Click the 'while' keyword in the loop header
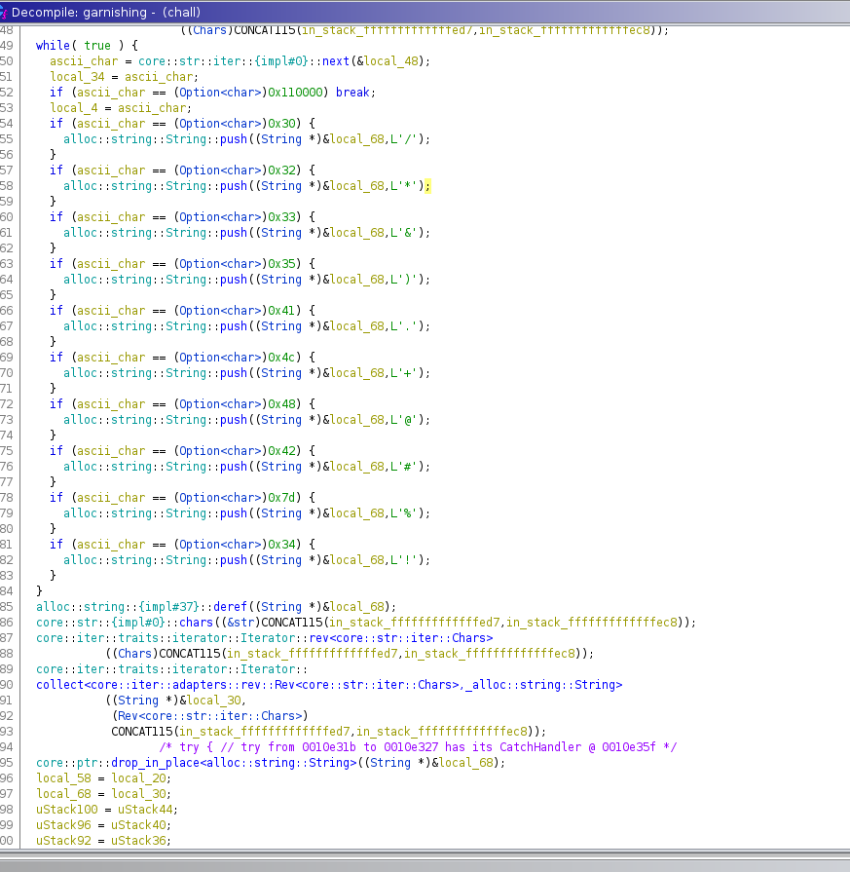This screenshot has height=872, width=850. click(53, 46)
